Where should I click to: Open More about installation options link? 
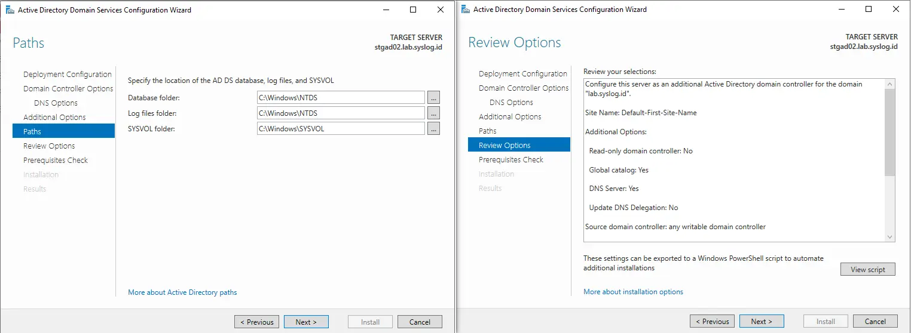click(633, 292)
